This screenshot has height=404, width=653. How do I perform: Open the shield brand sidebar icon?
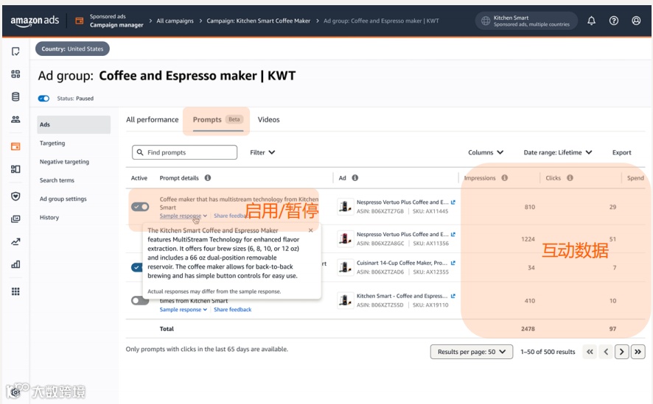(x=15, y=196)
